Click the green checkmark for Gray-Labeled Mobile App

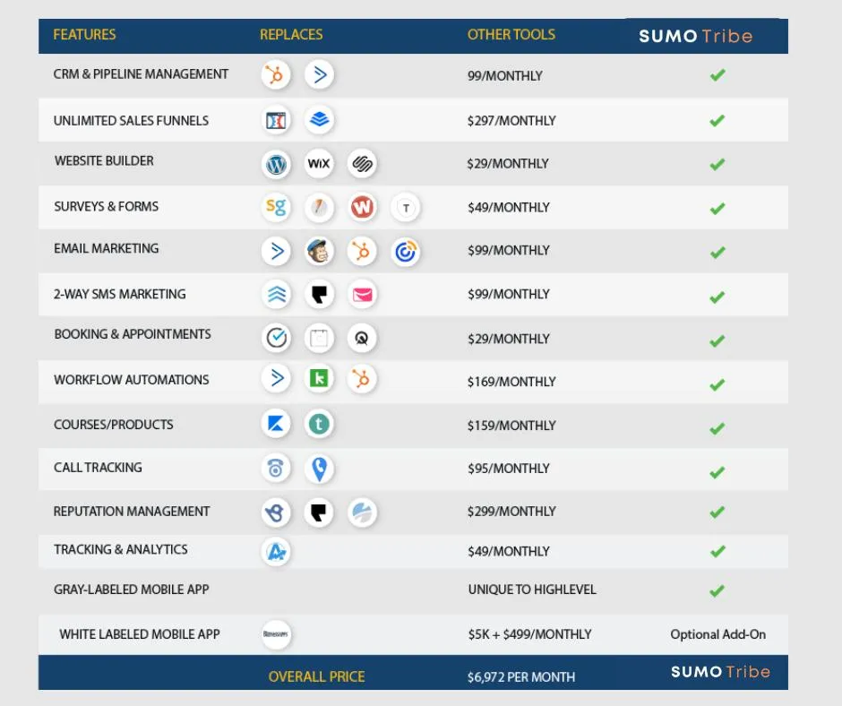(717, 591)
